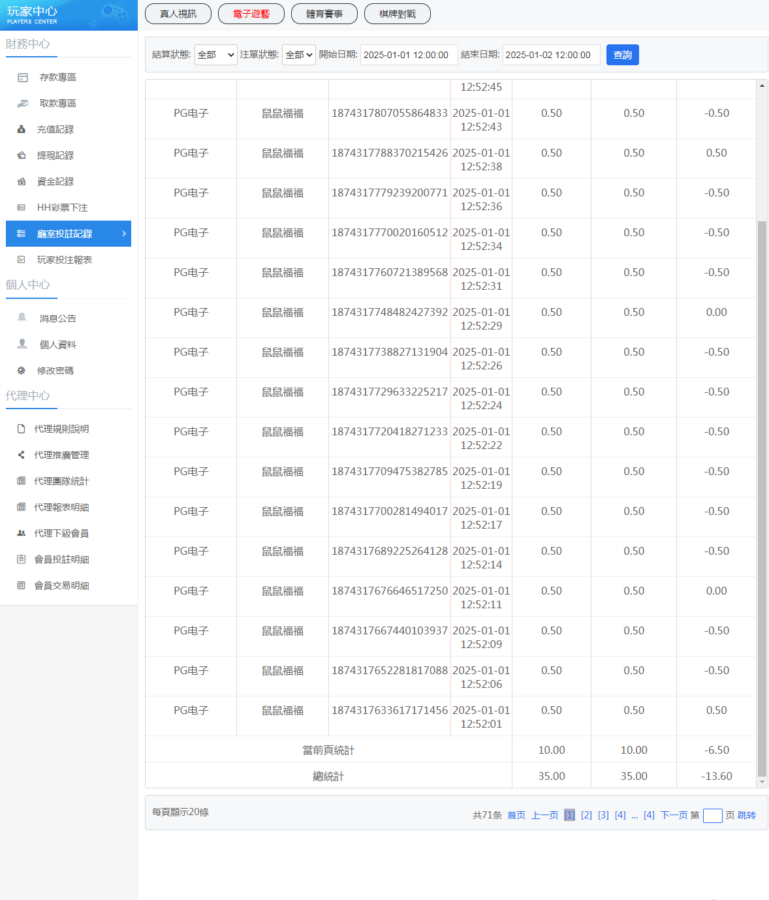
Task: Click the withdrawal zone icon
Action: pos(23,104)
